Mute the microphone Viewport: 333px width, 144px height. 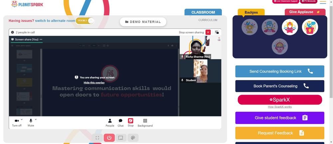[x=31, y=123]
